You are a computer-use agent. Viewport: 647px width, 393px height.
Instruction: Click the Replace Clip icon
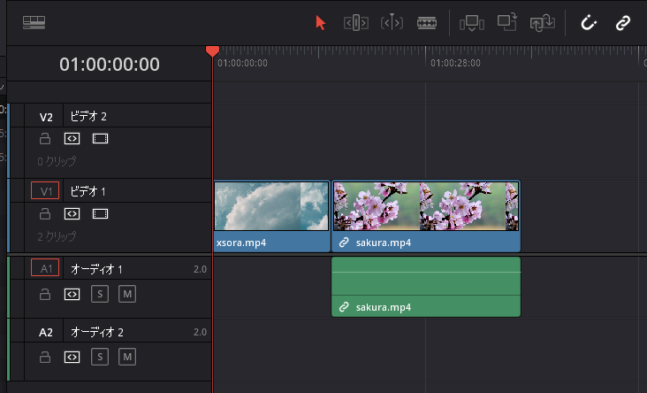pos(542,23)
